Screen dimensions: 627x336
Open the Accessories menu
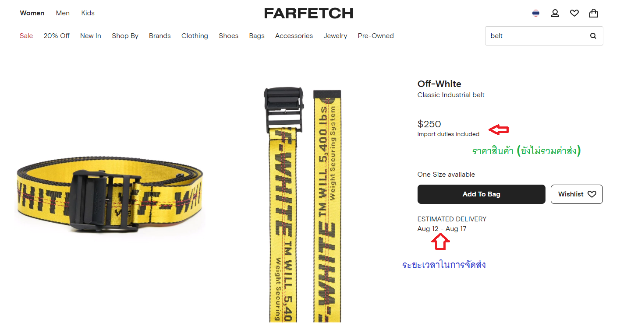coord(294,36)
